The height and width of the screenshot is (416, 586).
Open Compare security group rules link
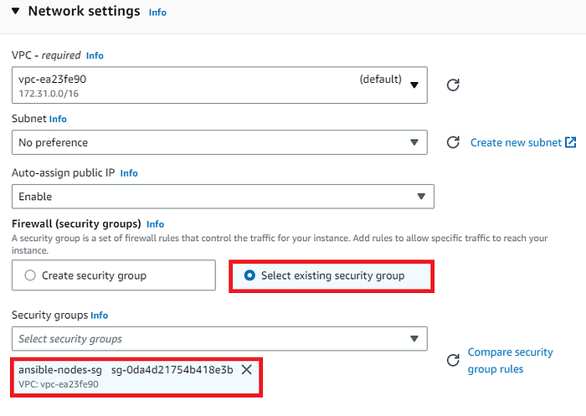click(x=510, y=361)
